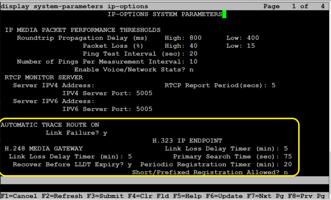The width and height of the screenshot is (331, 200).
Task: Click the Short/Prefixed Registration Allowed value n
Action: [286, 172]
